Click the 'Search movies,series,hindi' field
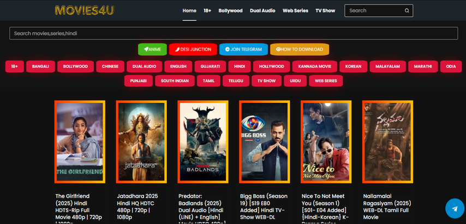 [x=234, y=34]
